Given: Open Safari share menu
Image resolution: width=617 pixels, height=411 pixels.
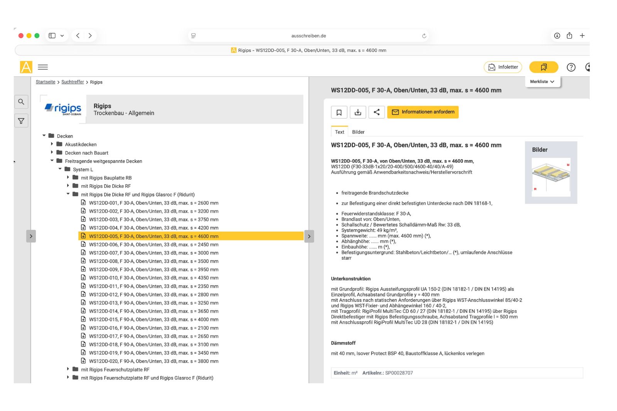Looking at the screenshot, I should tap(569, 35).
